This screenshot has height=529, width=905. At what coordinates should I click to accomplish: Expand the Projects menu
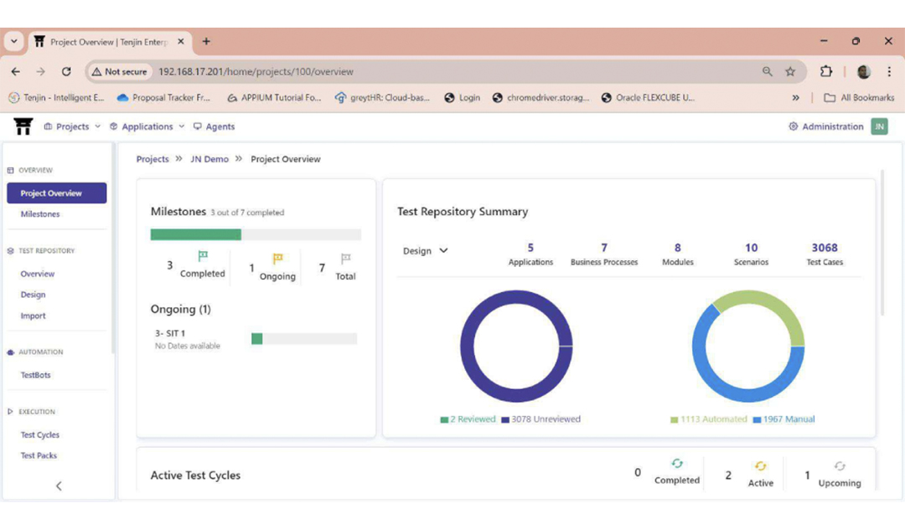point(72,126)
